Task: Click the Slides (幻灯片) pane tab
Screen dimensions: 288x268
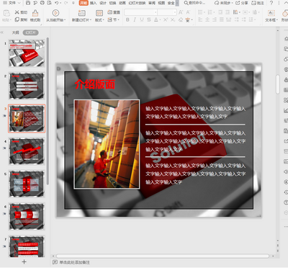Action: (x=30, y=32)
